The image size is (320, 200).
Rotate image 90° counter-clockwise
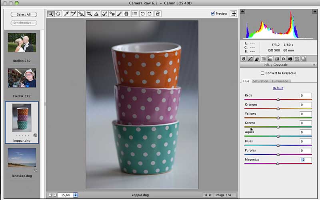(x=143, y=14)
